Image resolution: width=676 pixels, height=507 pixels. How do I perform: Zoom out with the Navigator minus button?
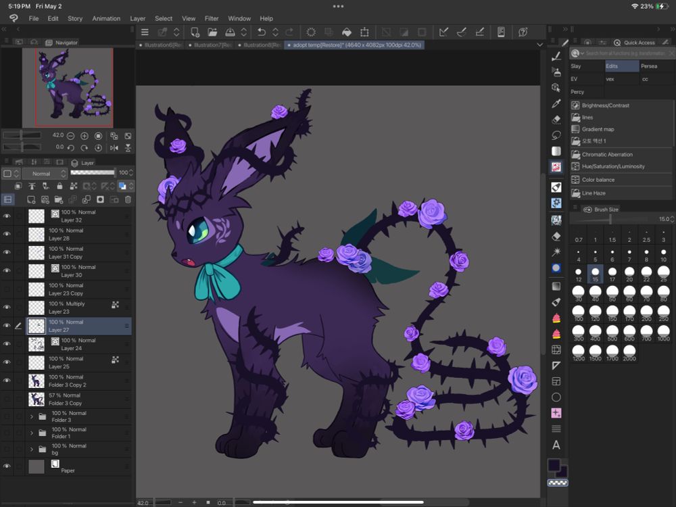tap(70, 136)
